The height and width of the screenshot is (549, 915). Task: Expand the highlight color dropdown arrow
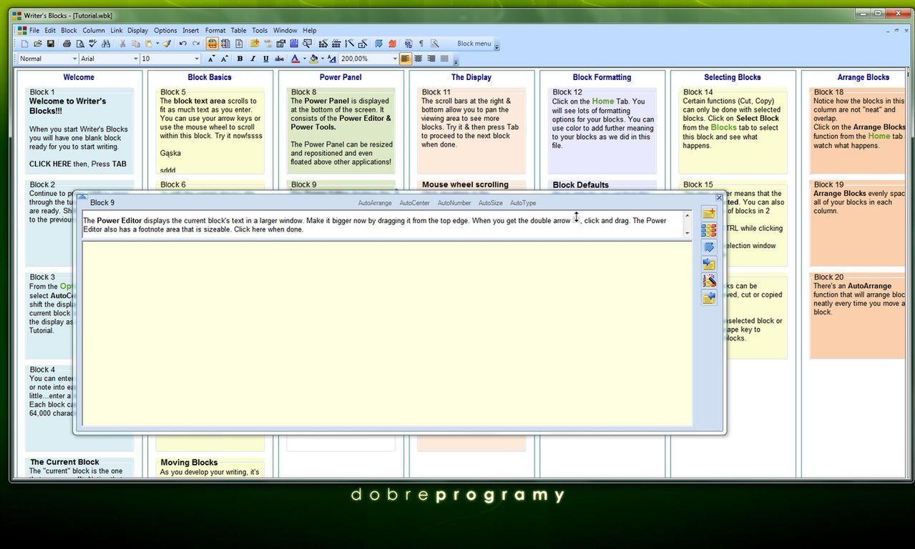coord(323,59)
